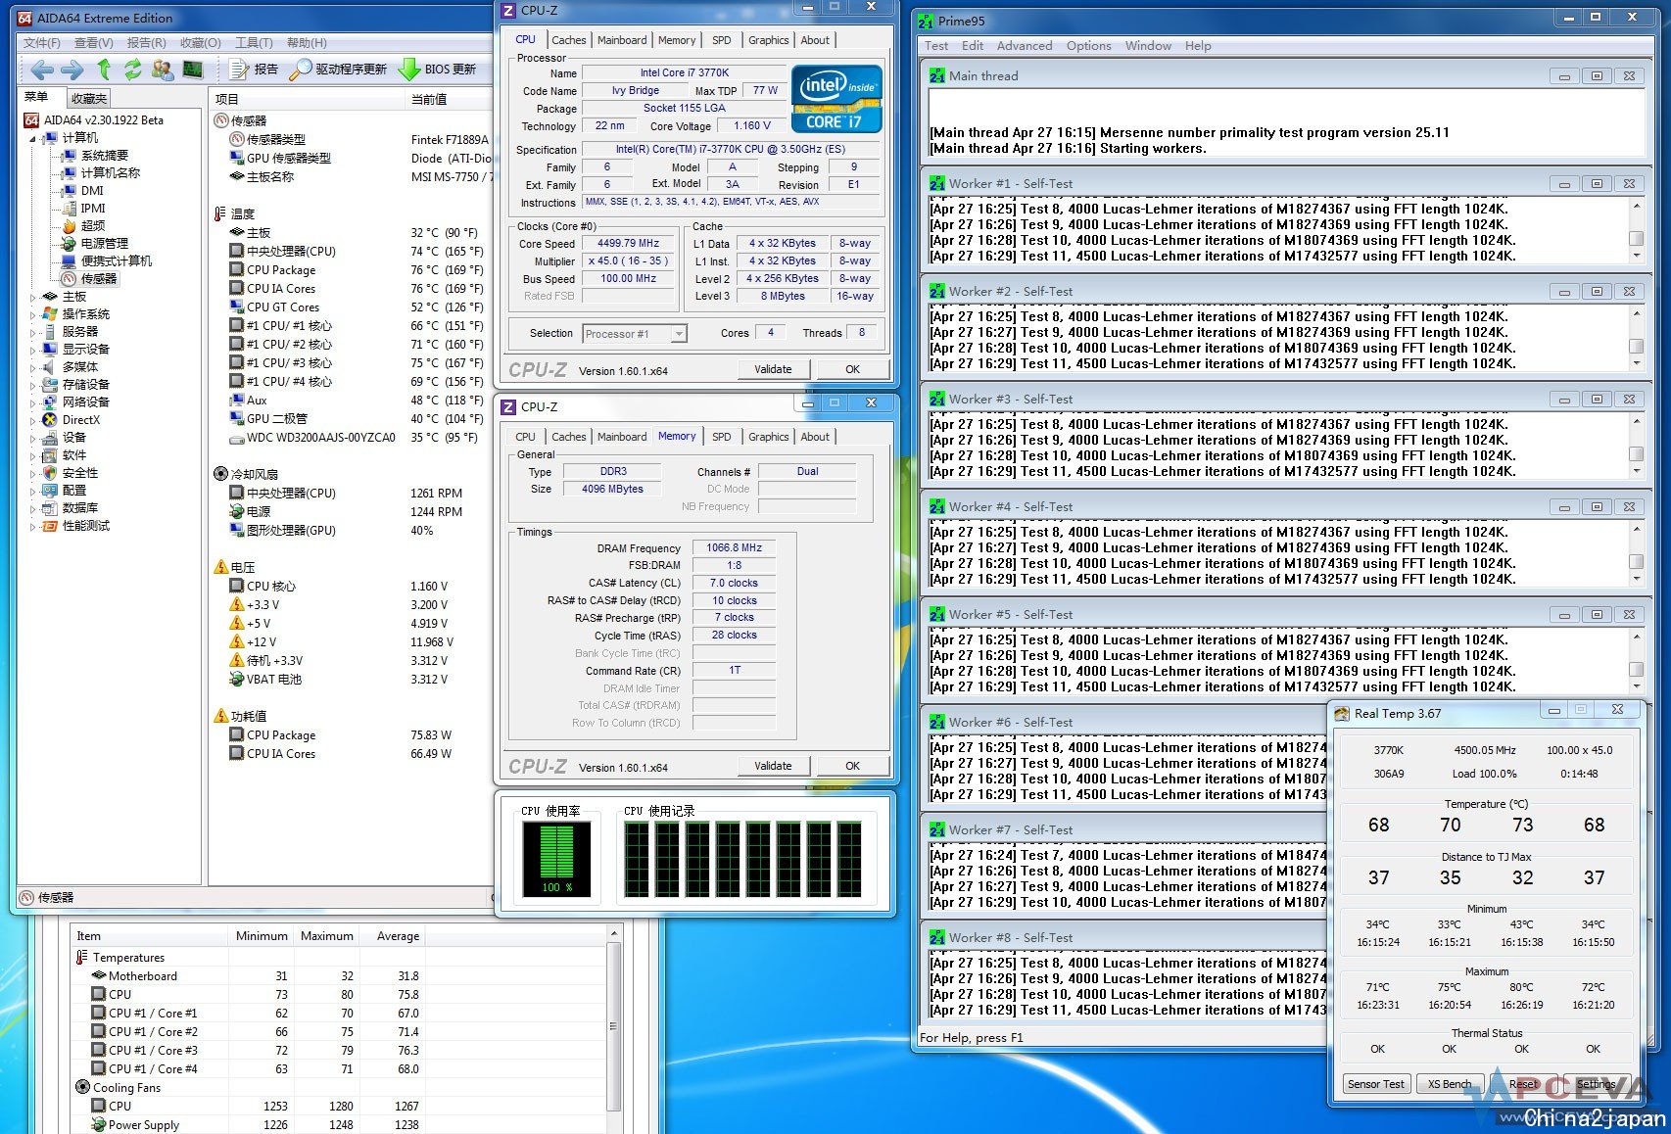Open the SPD tab in lower CPU-Z window
Image resolution: width=1671 pixels, height=1134 pixels.
722,437
